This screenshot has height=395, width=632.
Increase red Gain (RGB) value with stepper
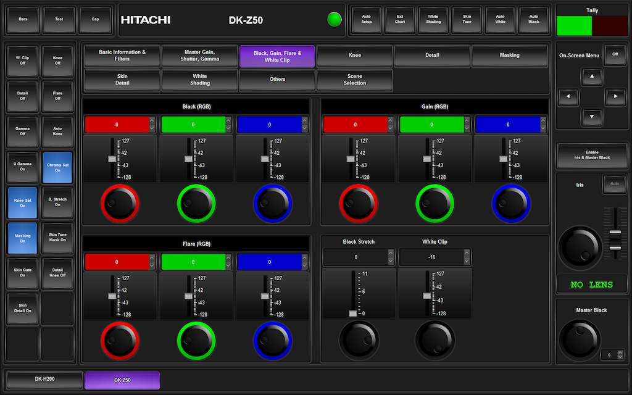[x=390, y=120]
